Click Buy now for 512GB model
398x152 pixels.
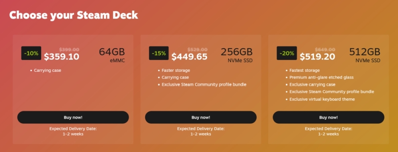click(x=328, y=117)
